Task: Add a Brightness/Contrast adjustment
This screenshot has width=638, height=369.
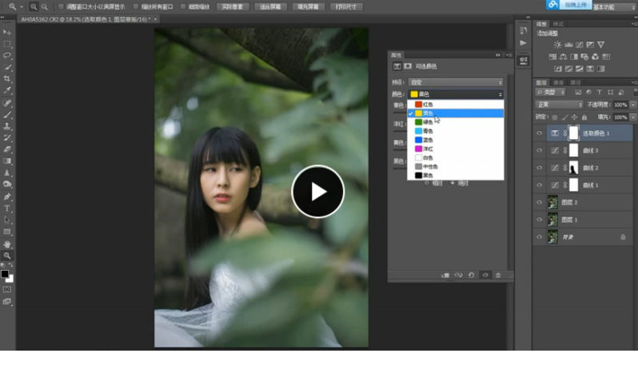Action: pos(557,45)
